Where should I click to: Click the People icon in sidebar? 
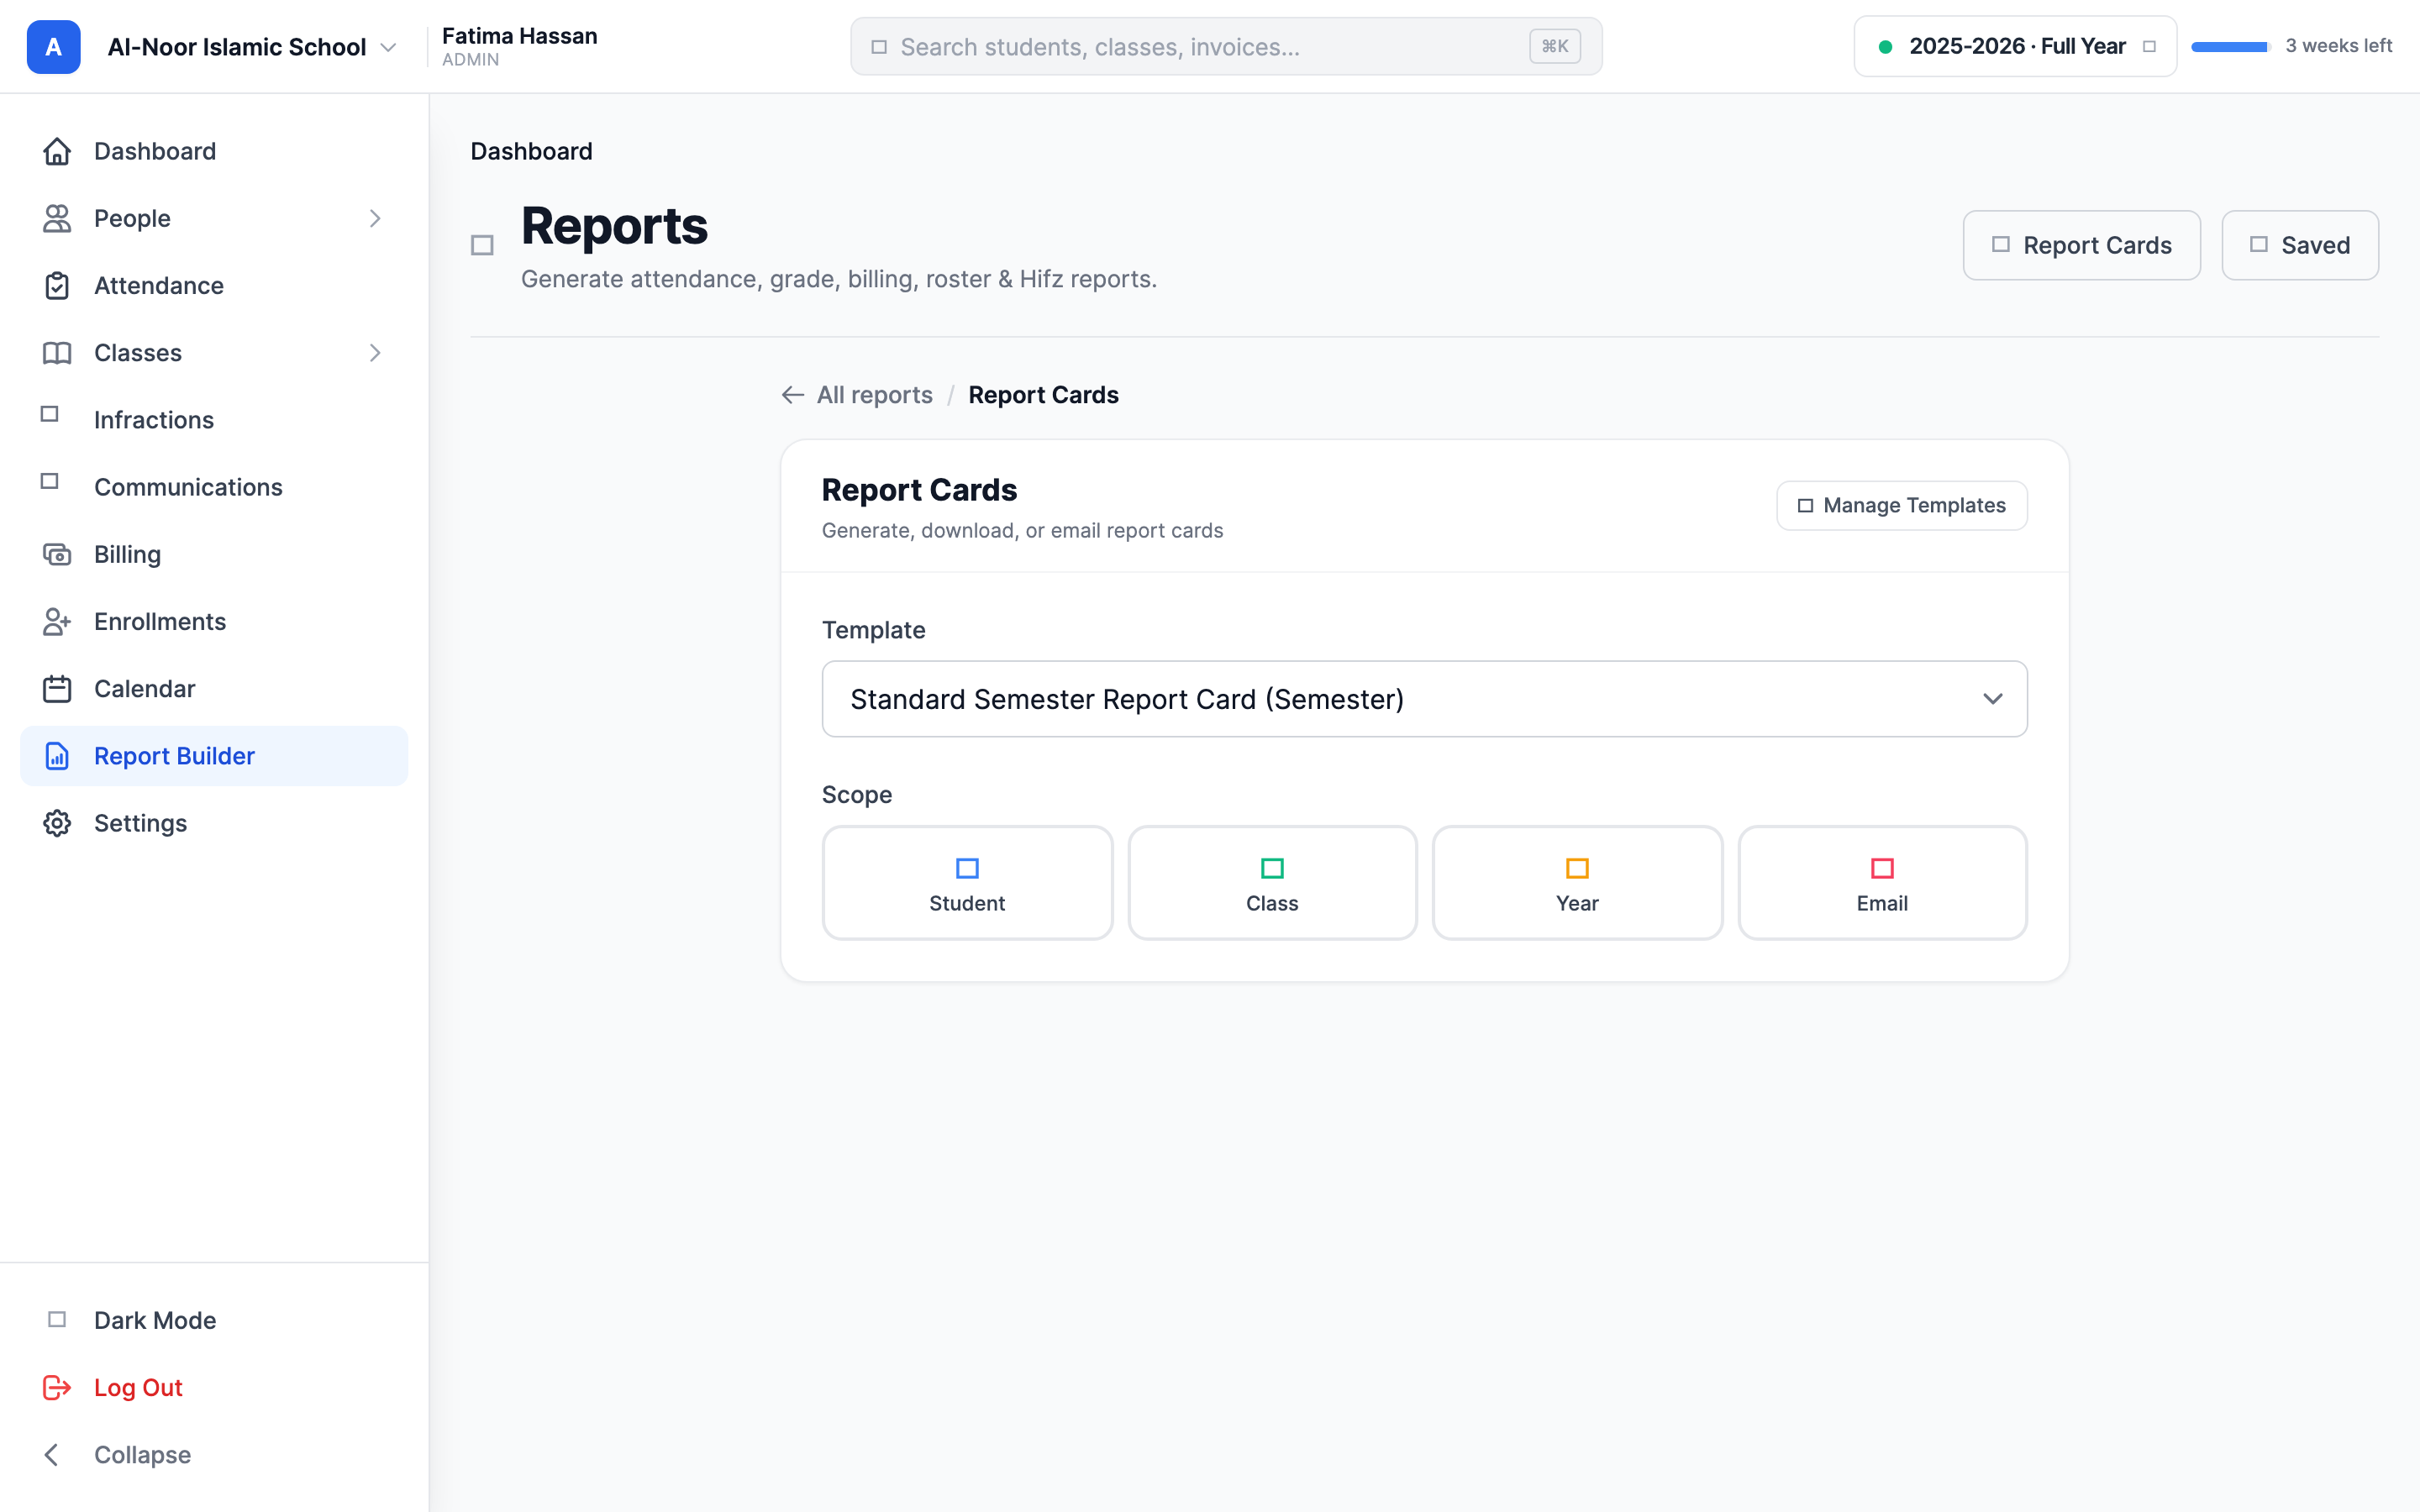(x=57, y=218)
